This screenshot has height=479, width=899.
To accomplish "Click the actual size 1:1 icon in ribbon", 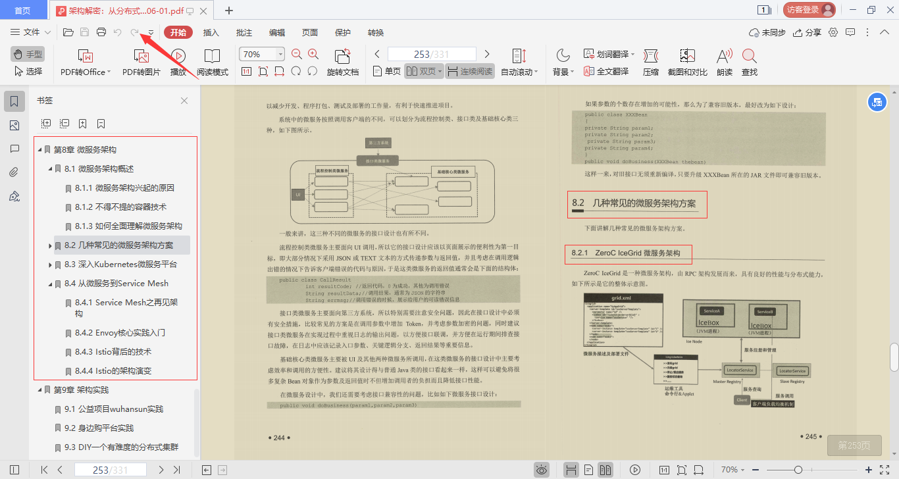I will pyautogui.click(x=247, y=71).
